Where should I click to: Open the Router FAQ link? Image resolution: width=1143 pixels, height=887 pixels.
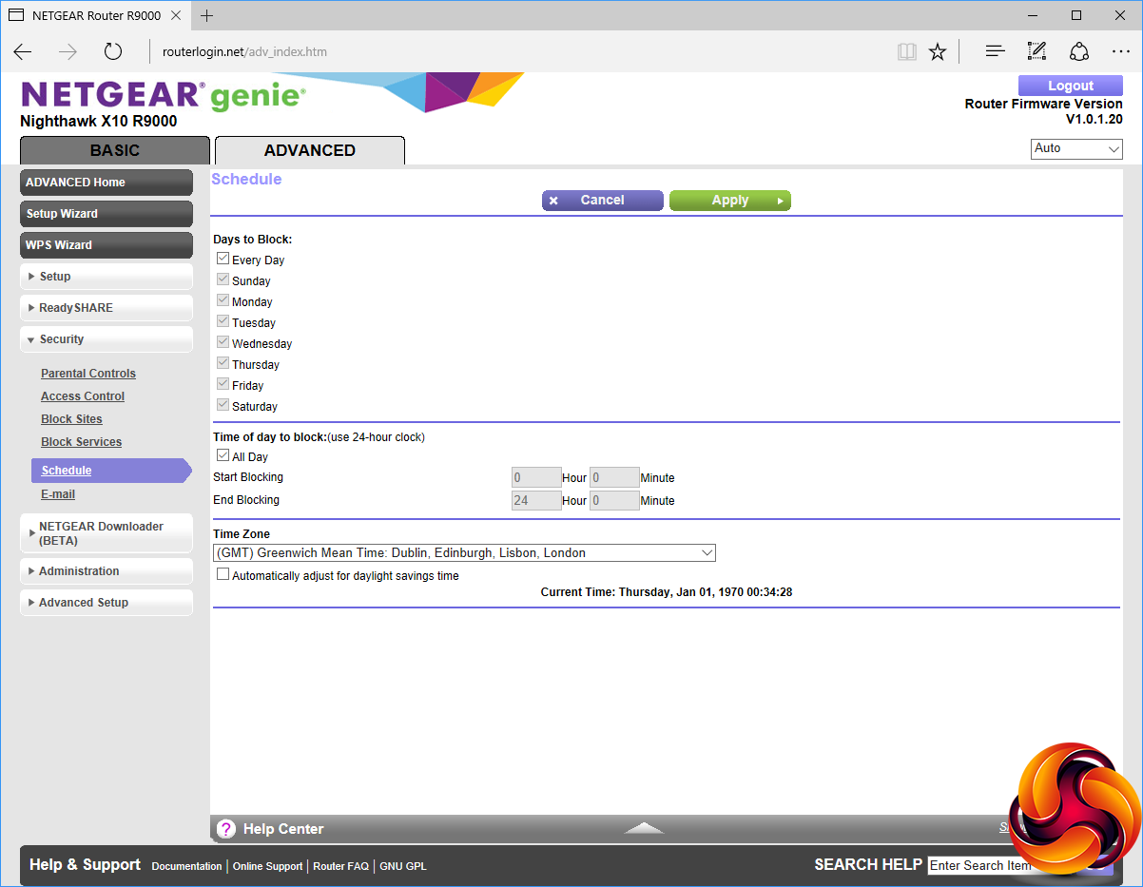coord(340,866)
